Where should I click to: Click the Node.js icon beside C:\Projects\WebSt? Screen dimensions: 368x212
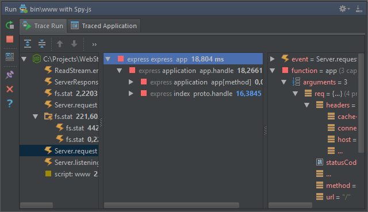coord(37,59)
